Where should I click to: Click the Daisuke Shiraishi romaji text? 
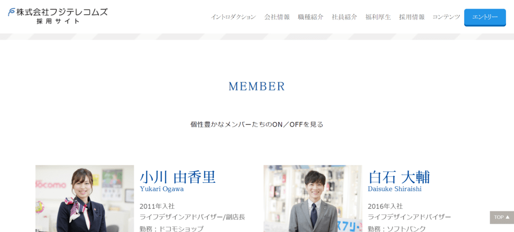click(x=395, y=189)
